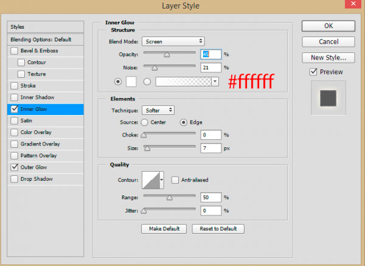Click the Size slider handle
Screen dimensions: 365x266
[x=147, y=149]
